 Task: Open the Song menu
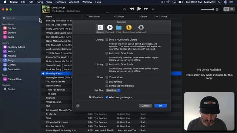coord(40,2)
